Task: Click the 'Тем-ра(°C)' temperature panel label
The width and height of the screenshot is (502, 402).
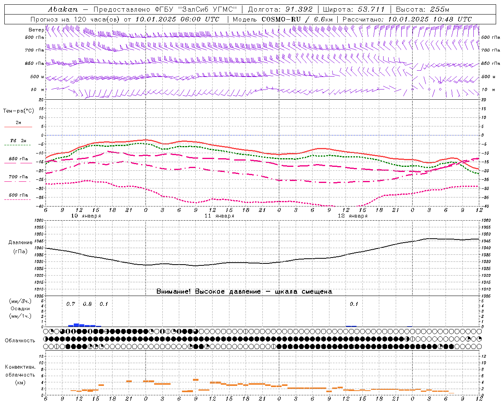Action: [18, 111]
